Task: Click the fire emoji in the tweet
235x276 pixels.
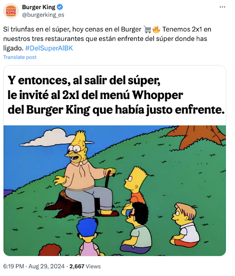Action: click(156, 29)
